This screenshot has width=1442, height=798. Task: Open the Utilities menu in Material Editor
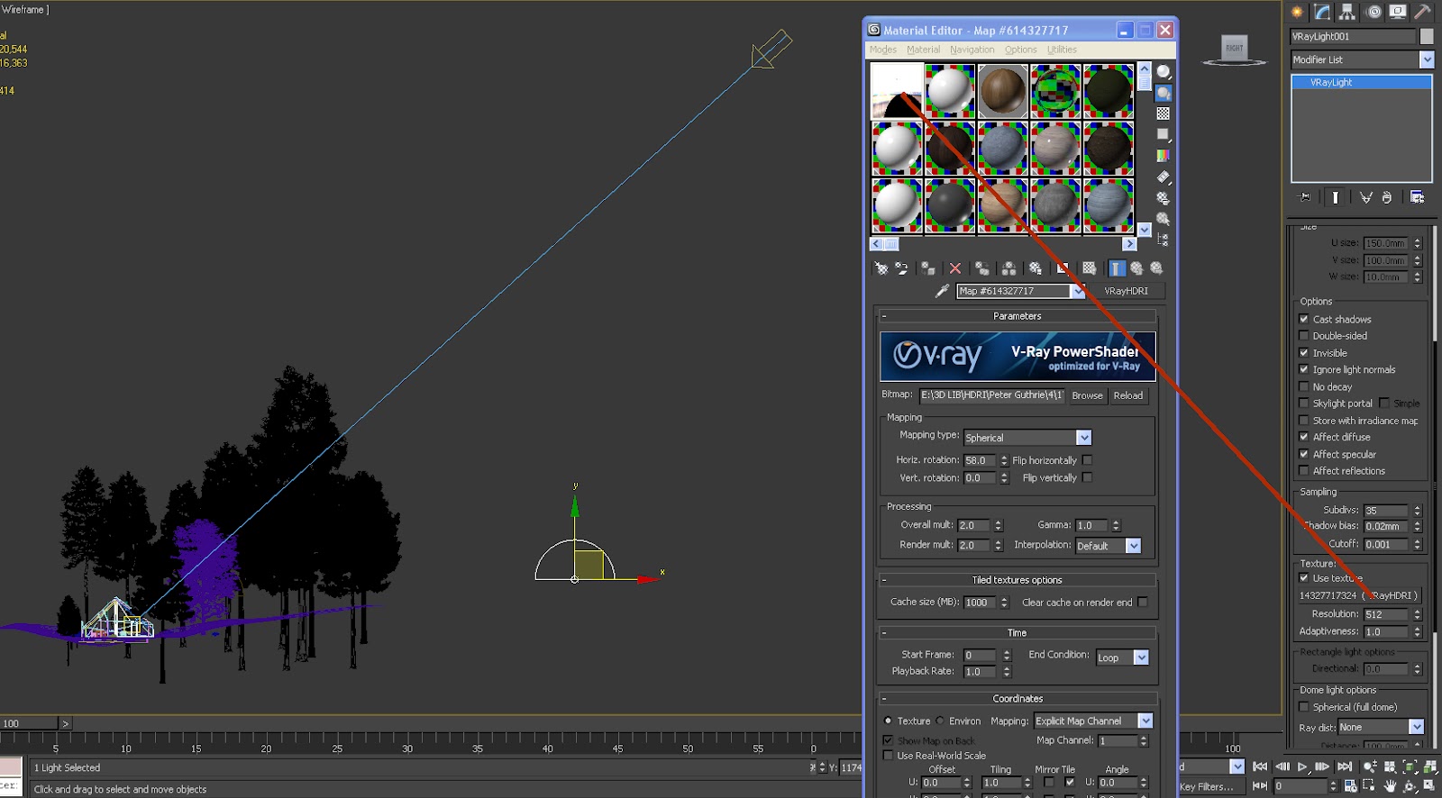tap(1062, 50)
